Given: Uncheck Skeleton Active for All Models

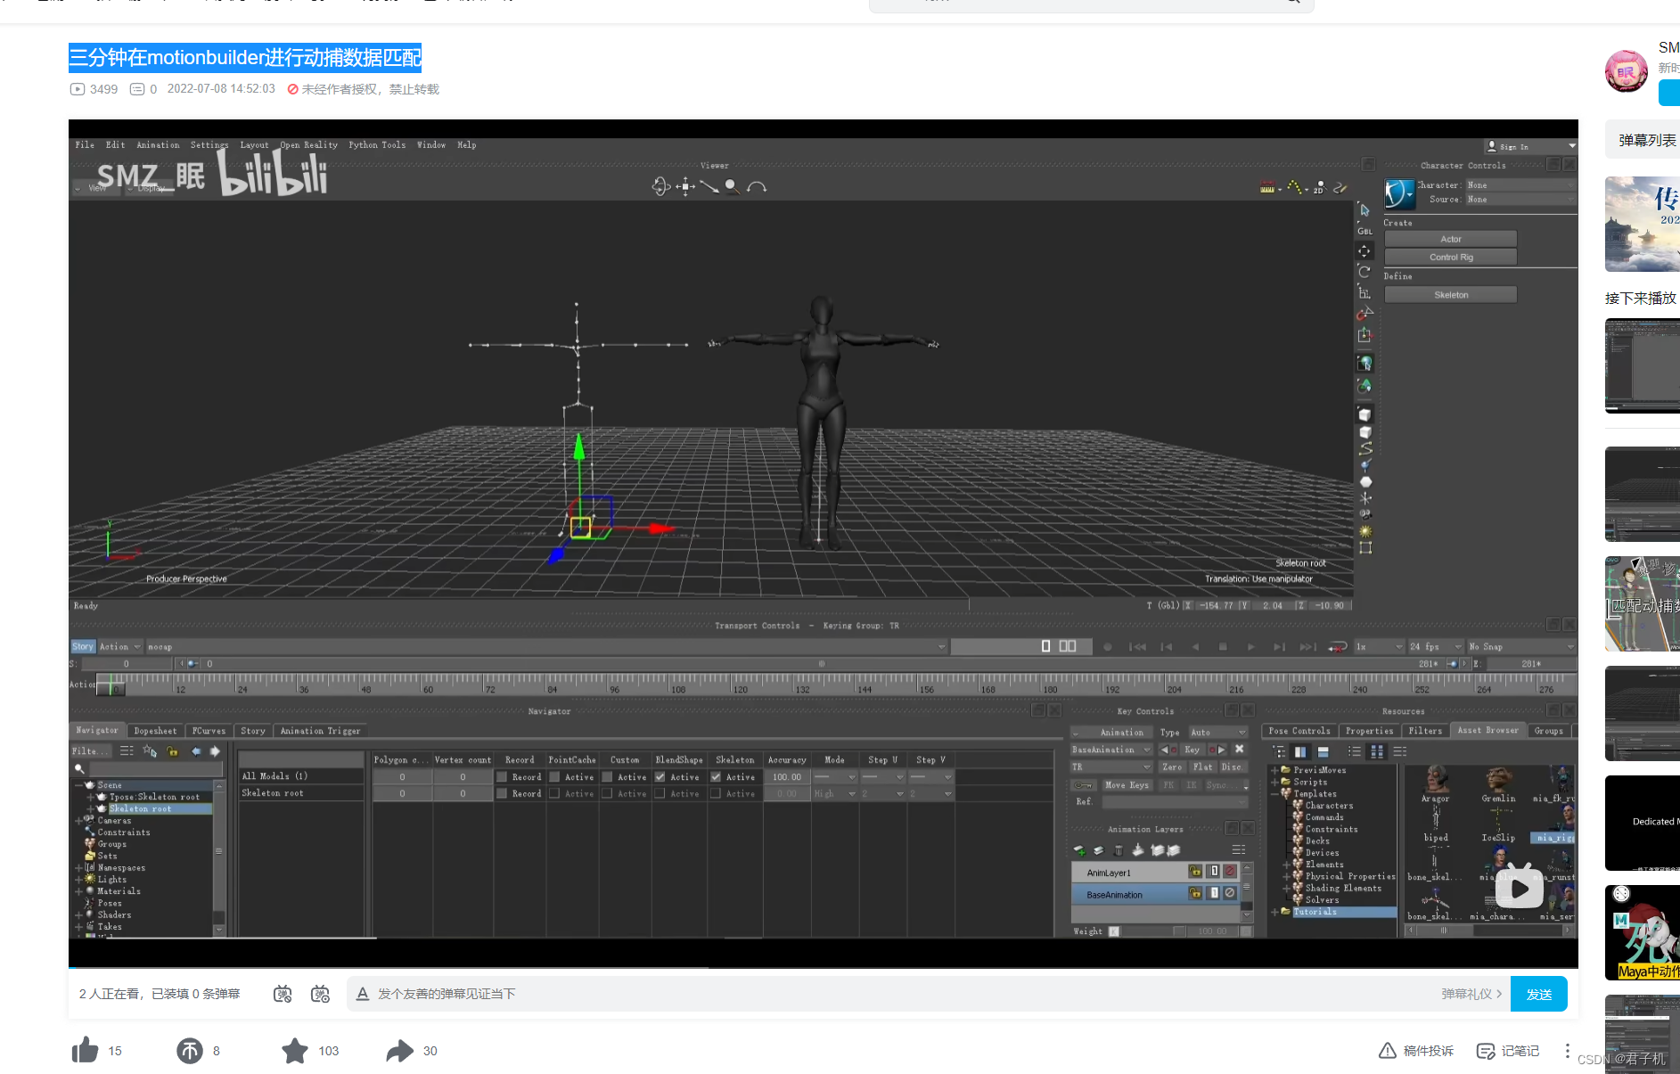Looking at the screenshot, I should tap(716, 777).
